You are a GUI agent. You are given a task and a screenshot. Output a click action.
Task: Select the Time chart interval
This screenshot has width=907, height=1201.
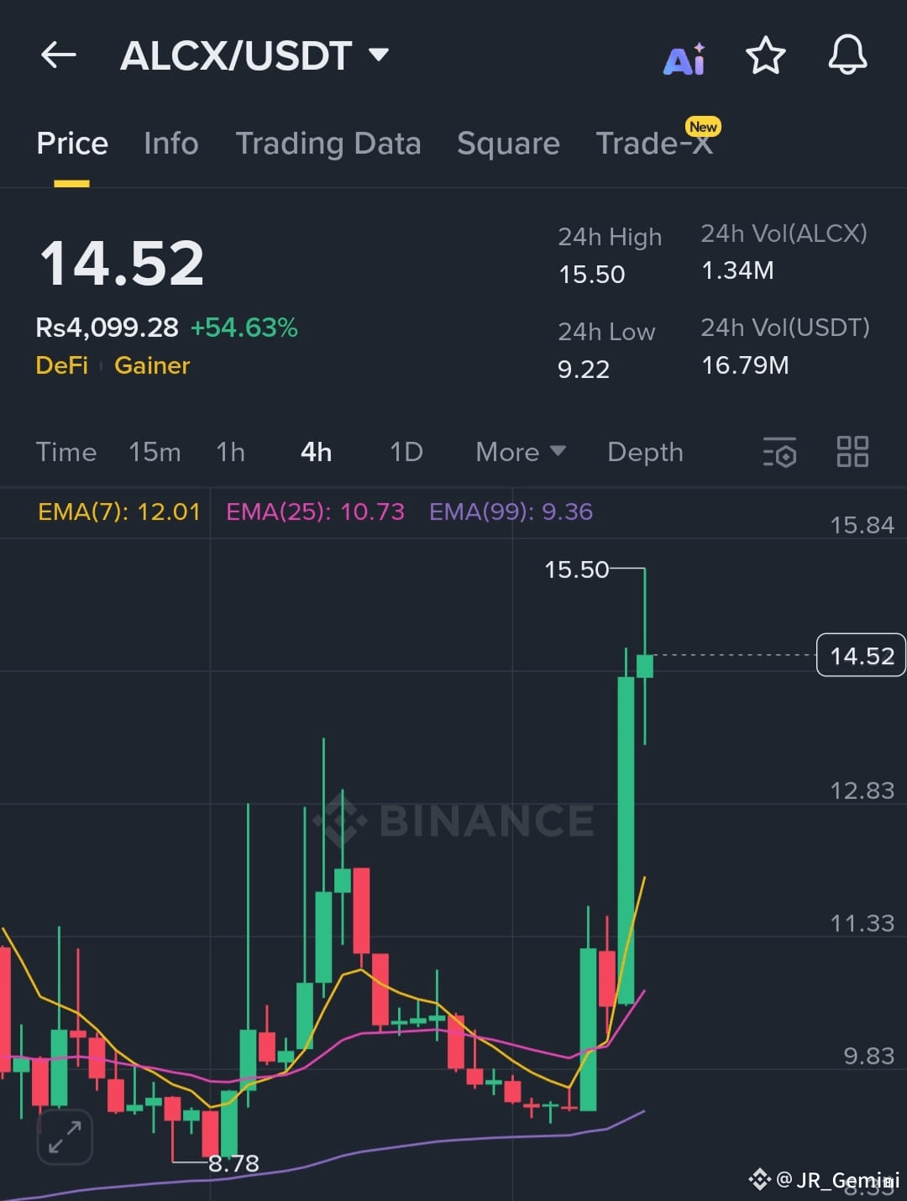[66, 452]
